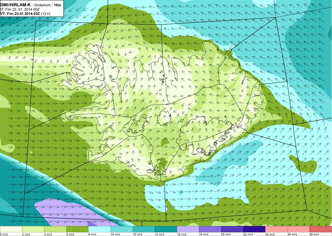The width and height of the screenshot is (332, 236).
Task: Click the legend swatch between 4 m/s and 6 m/s
Action: click(55, 229)
